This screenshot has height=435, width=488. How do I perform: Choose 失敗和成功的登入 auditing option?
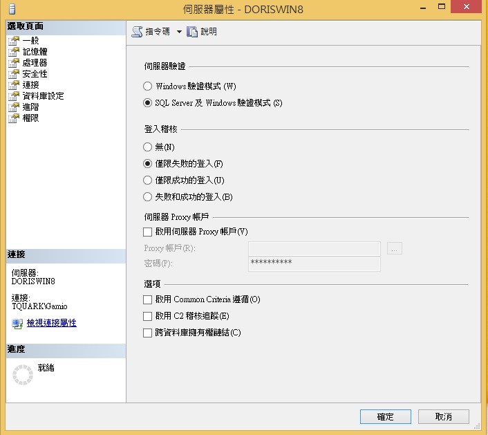point(147,197)
